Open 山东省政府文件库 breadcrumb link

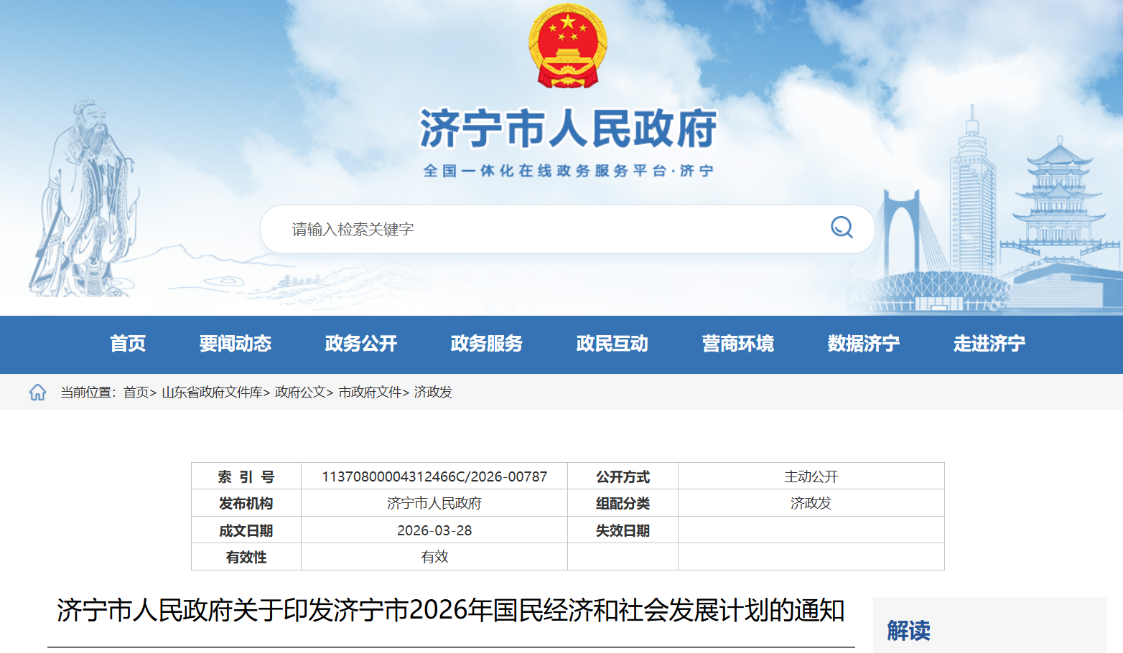[212, 393]
